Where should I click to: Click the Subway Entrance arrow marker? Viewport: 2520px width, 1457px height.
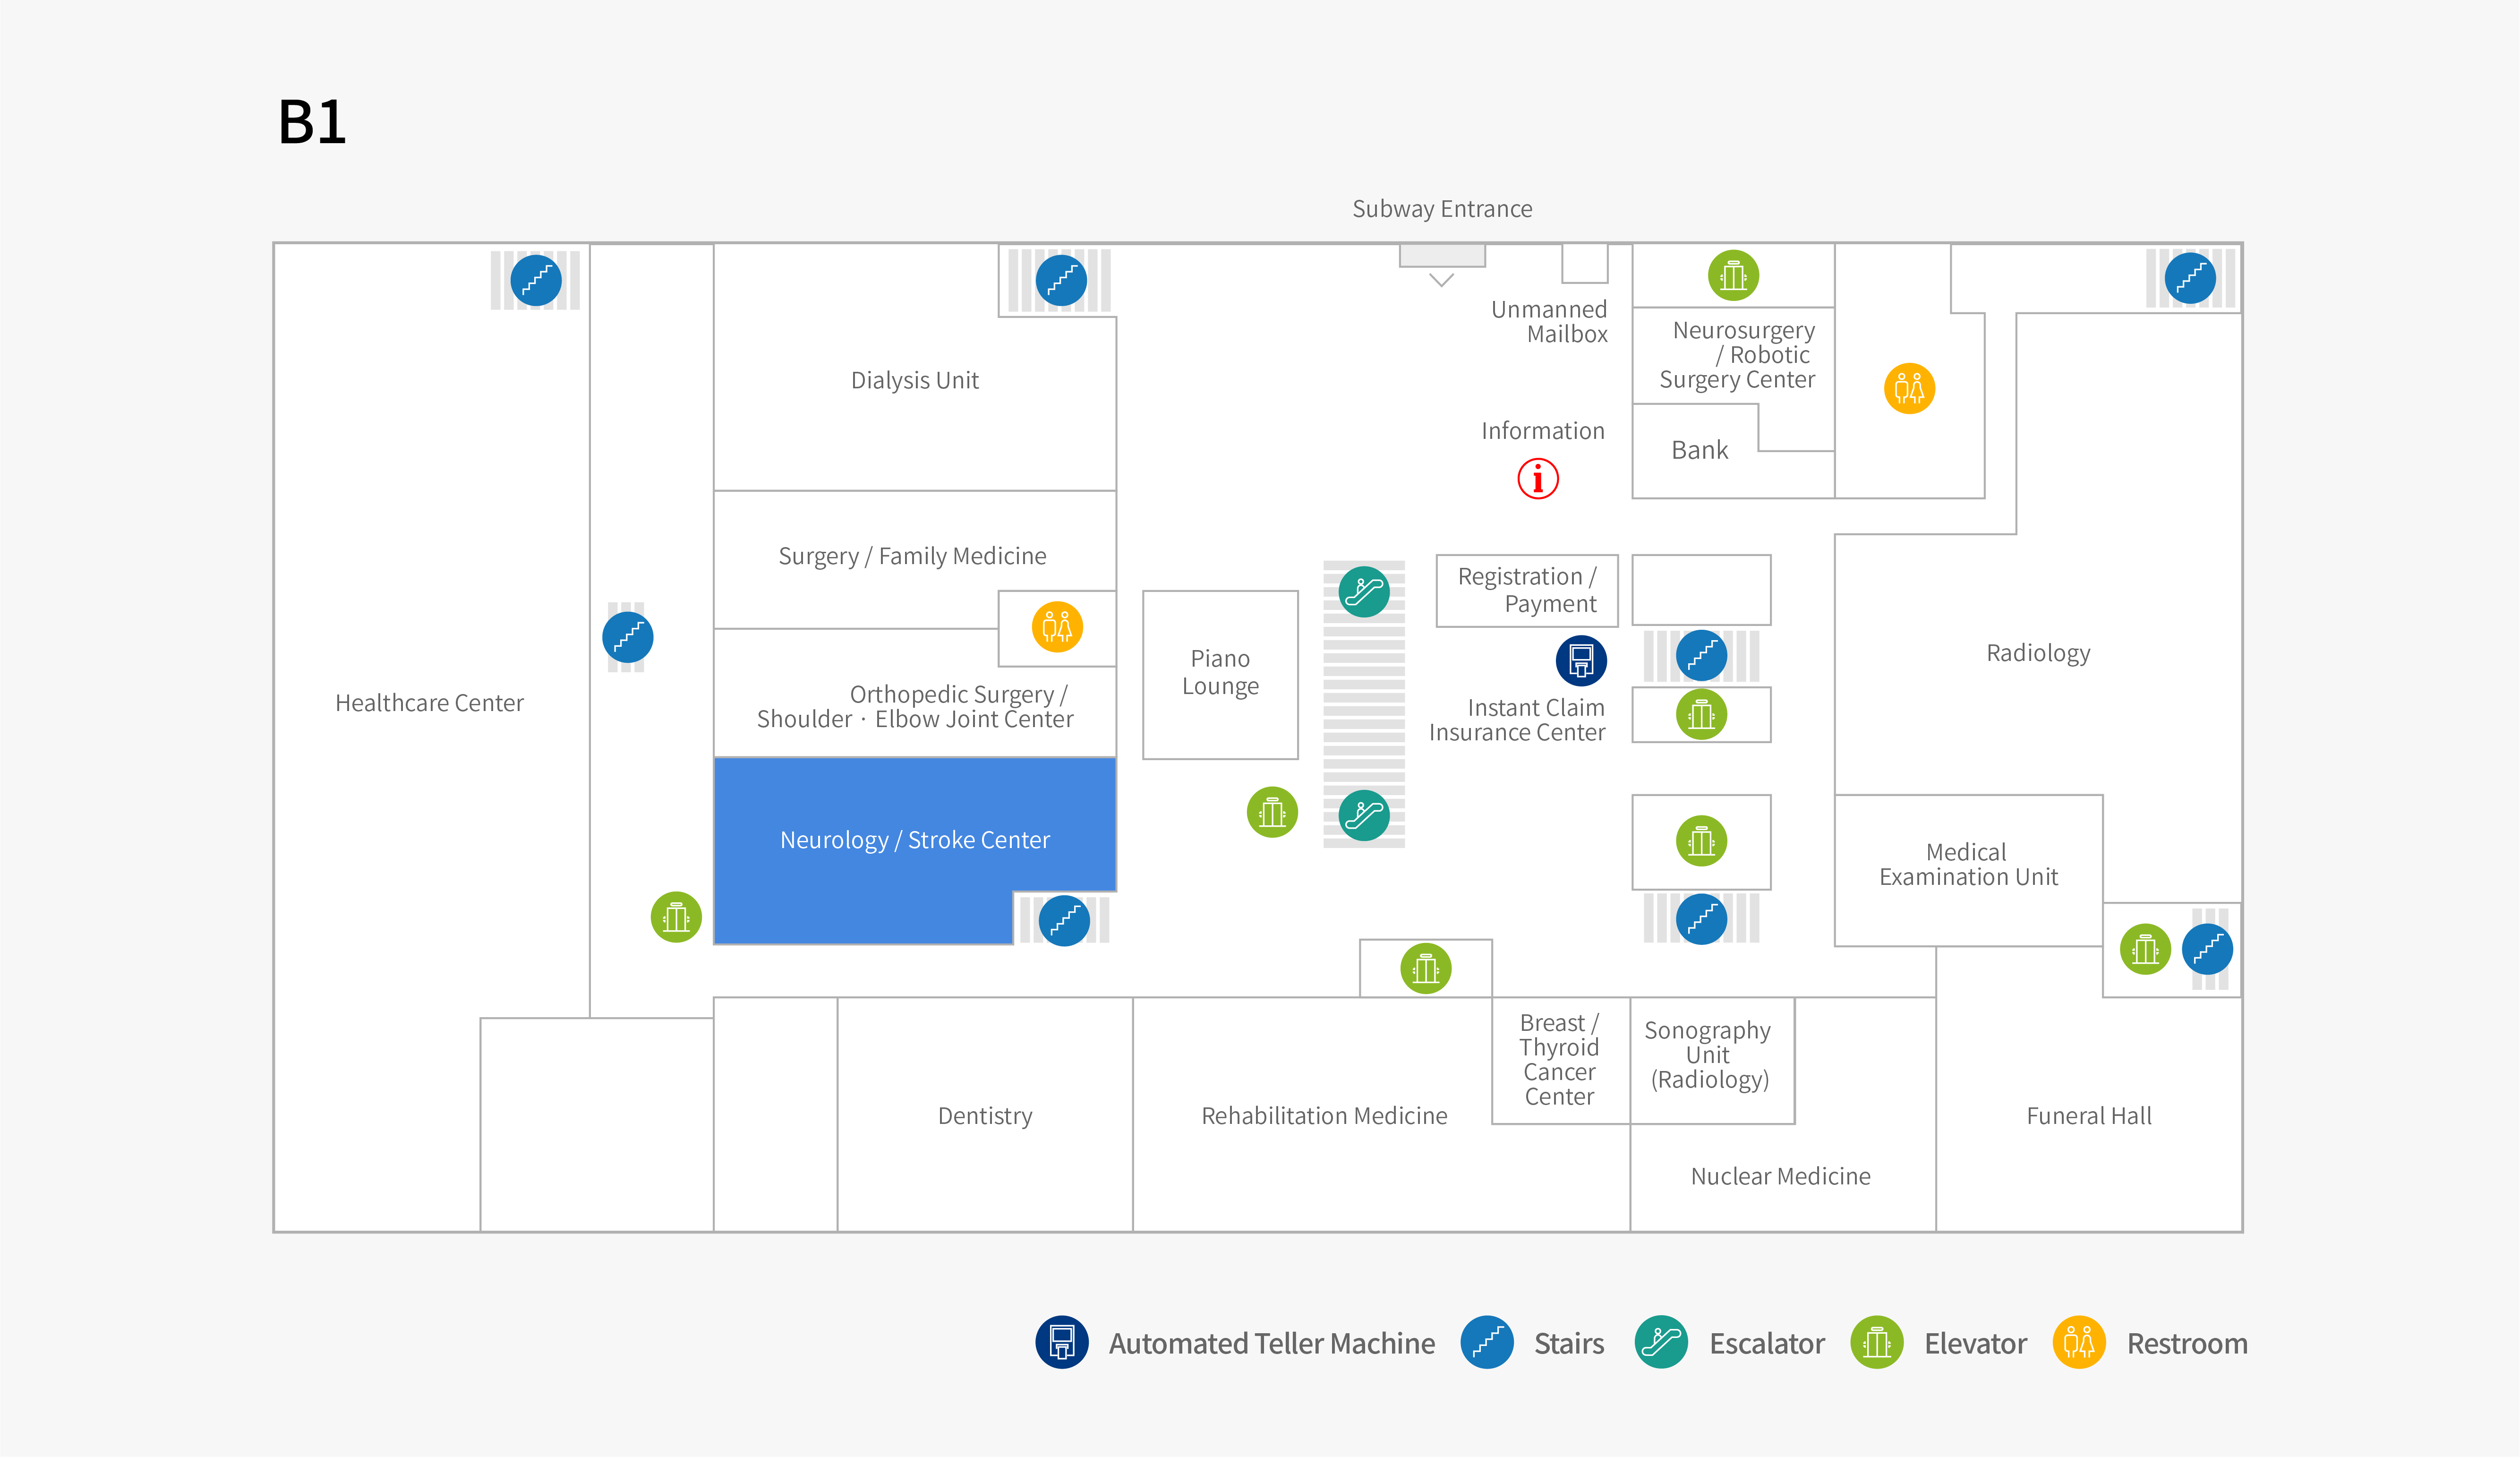1441,280
